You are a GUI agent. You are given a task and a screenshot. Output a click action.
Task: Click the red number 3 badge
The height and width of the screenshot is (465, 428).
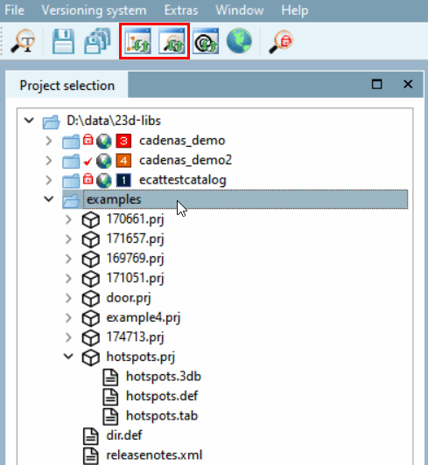click(x=123, y=141)
